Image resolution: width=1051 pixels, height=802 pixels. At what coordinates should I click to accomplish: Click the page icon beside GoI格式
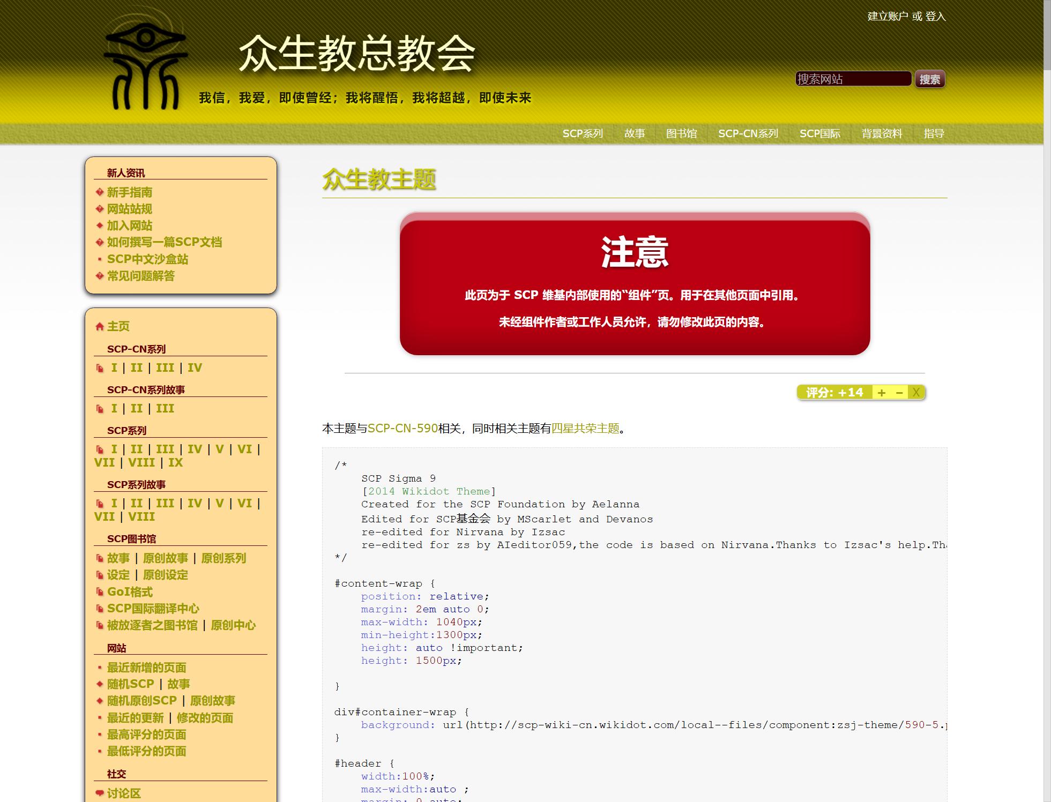click(100, 592)
